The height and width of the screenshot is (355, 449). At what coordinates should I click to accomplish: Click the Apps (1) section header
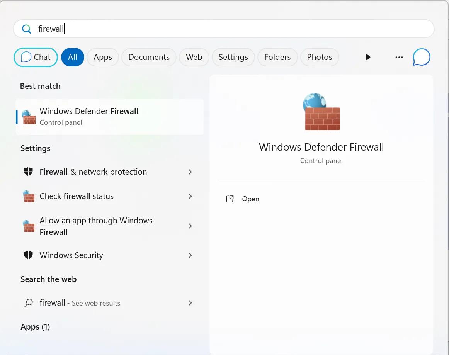[35, 327]
